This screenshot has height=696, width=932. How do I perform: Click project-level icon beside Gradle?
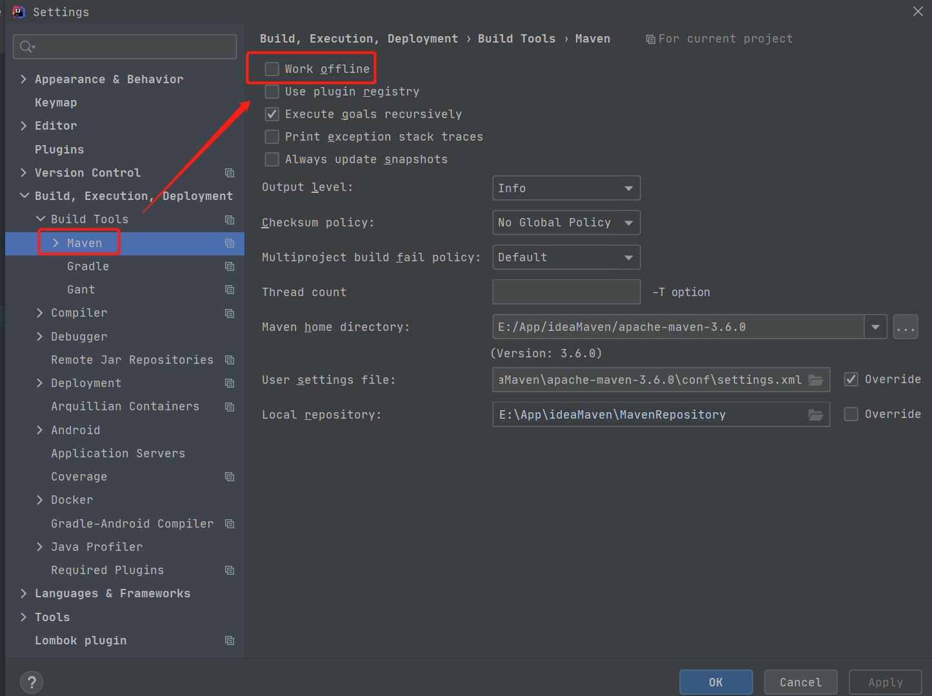coord(230,266)
